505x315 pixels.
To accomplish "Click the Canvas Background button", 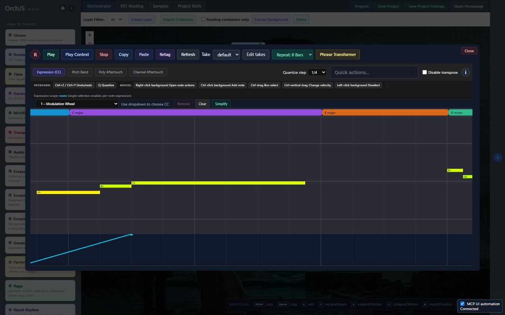I will [271, 19].
